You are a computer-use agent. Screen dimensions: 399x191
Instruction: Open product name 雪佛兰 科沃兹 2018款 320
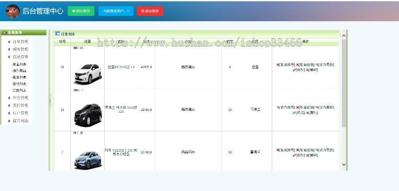pos(121,109)
